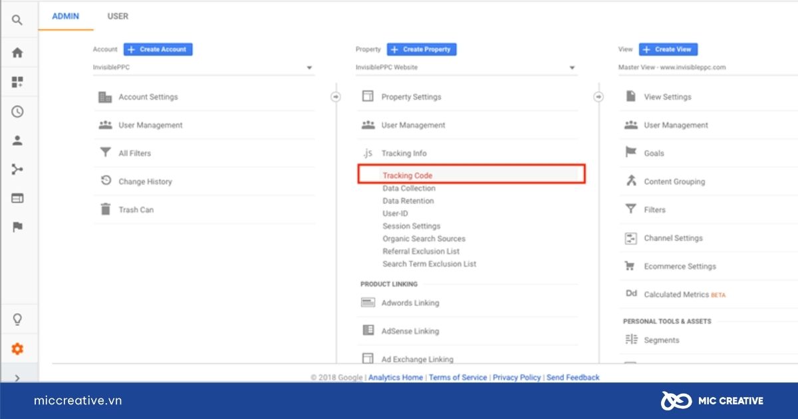Click the Create Property button

(422, 49)
